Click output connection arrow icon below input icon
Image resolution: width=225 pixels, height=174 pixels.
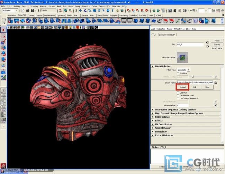pos(208,46)
